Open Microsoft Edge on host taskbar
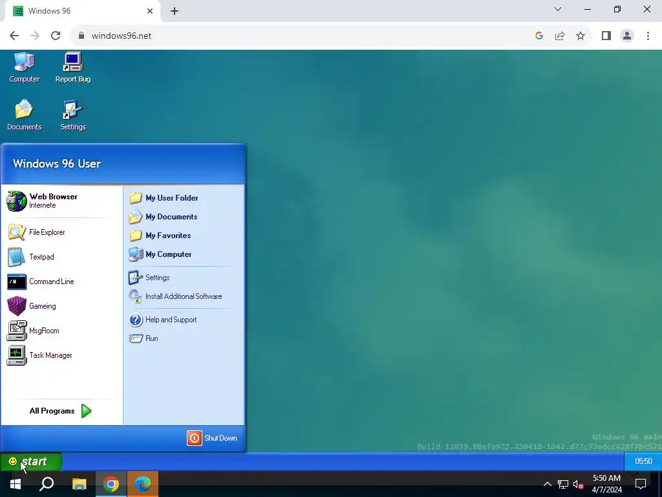 (x=143, y=484)
